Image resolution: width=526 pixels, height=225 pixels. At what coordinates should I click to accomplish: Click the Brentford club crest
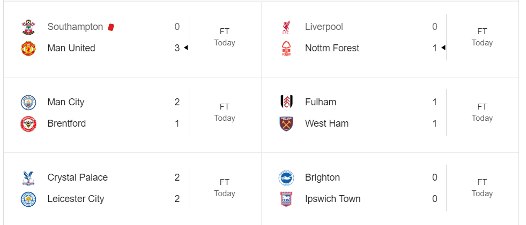28,124
